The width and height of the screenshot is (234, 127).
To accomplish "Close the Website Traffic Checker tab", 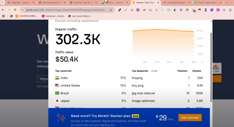I will pyautogui.click(x=158, y=2).
